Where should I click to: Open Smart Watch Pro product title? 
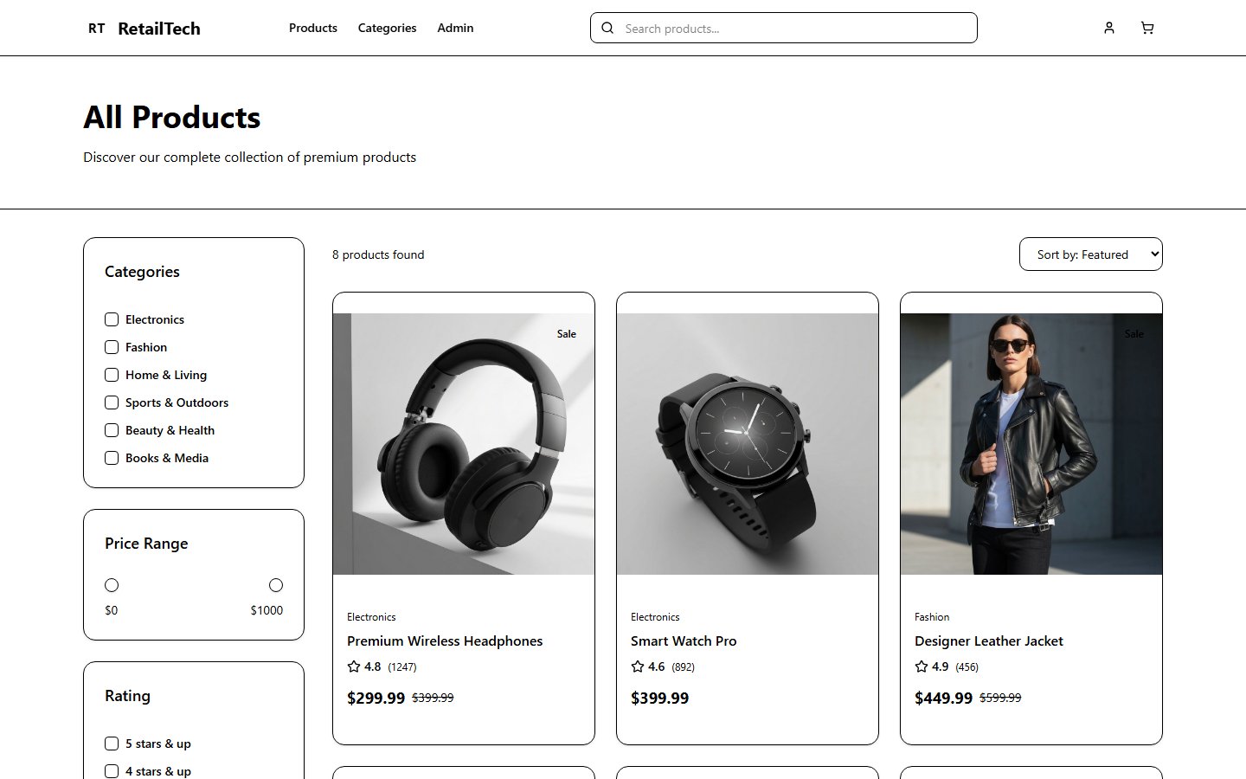(x=684, y=641)
